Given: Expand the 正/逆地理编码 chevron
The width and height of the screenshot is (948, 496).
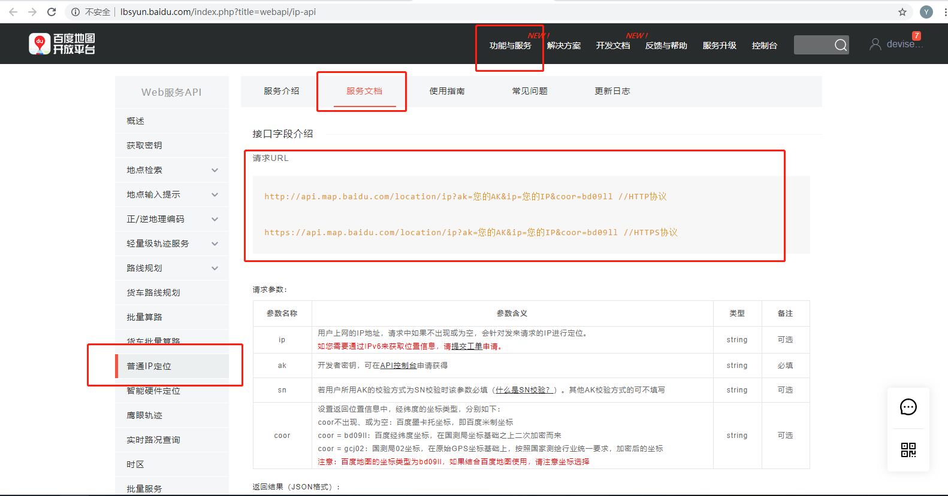Looking at the screenshot, I should click(x=215, y=220).
